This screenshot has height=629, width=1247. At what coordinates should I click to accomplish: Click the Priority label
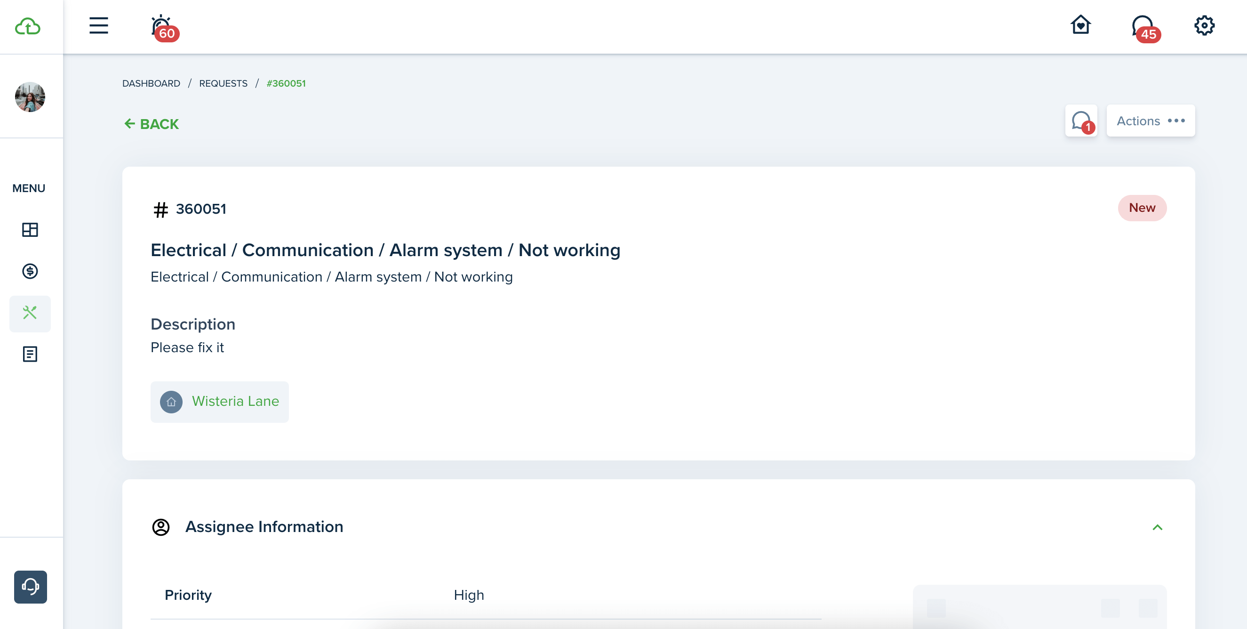pyautogui.click(x=188, y=595)
